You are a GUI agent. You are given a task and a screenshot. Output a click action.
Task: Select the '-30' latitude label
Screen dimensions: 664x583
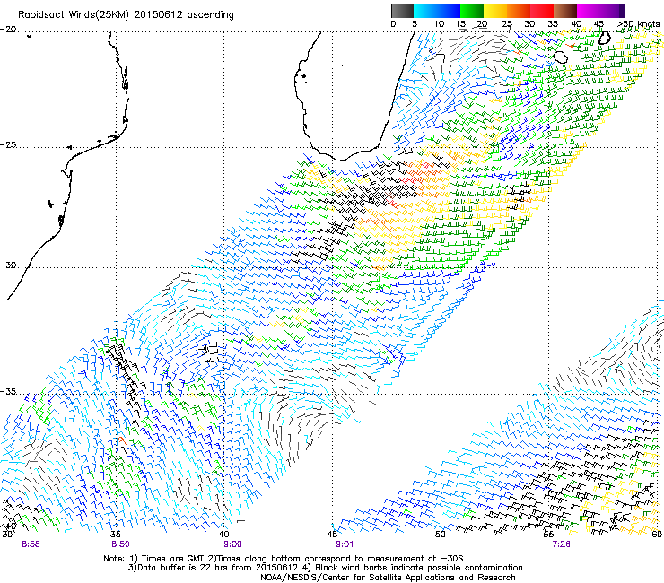[8, 265]
